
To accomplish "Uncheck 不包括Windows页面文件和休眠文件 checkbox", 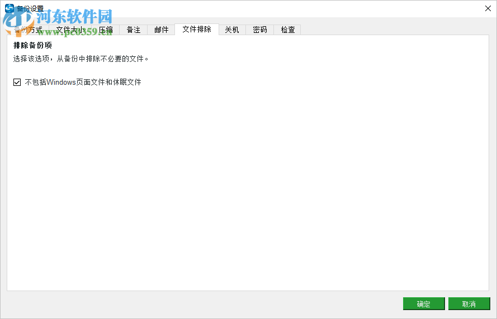I will click(x=17, y=82).
